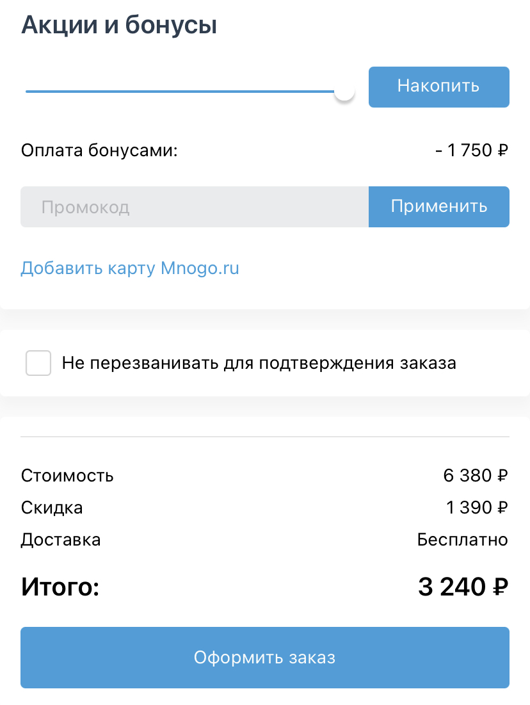530x705 pixels.
Task: Click the Итого total label
Action: [x=60, y=587]
